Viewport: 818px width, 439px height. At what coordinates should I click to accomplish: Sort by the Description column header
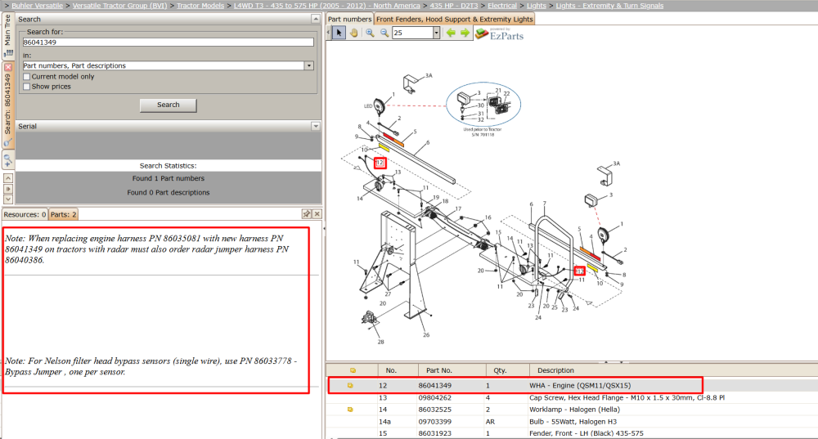(x=673, y=370)
